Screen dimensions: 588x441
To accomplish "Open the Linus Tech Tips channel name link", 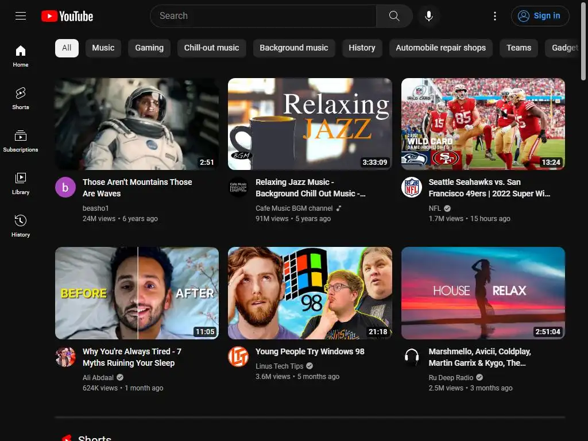I will (x=280, y=366).
